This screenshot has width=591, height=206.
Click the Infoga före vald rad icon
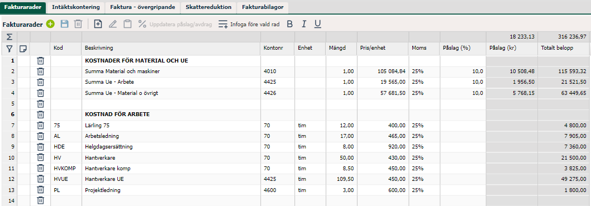tap(223, 25)
